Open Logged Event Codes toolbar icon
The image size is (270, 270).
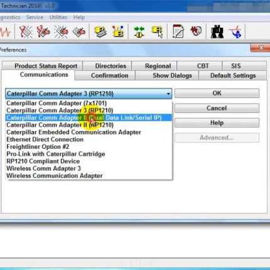[79, 31]
